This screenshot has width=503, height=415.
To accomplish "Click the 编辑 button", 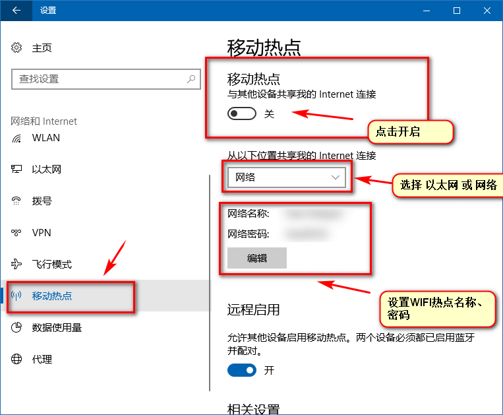I will pos(257,258).
